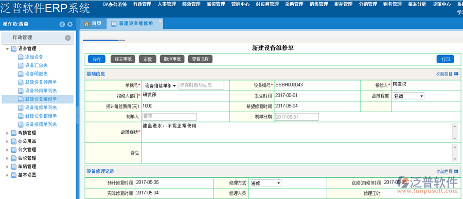
Task: Click collapse icon in 设备修理记录 section header
Action: tap(456, 171)
